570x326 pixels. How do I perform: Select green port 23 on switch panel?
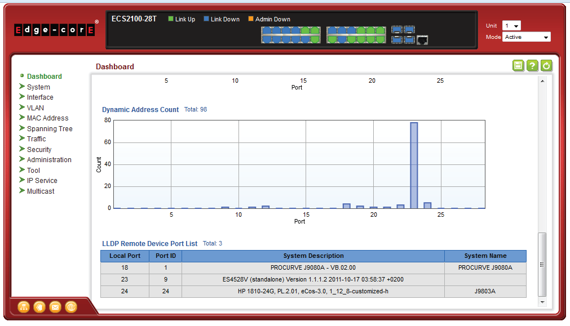(x=380, y=30)
